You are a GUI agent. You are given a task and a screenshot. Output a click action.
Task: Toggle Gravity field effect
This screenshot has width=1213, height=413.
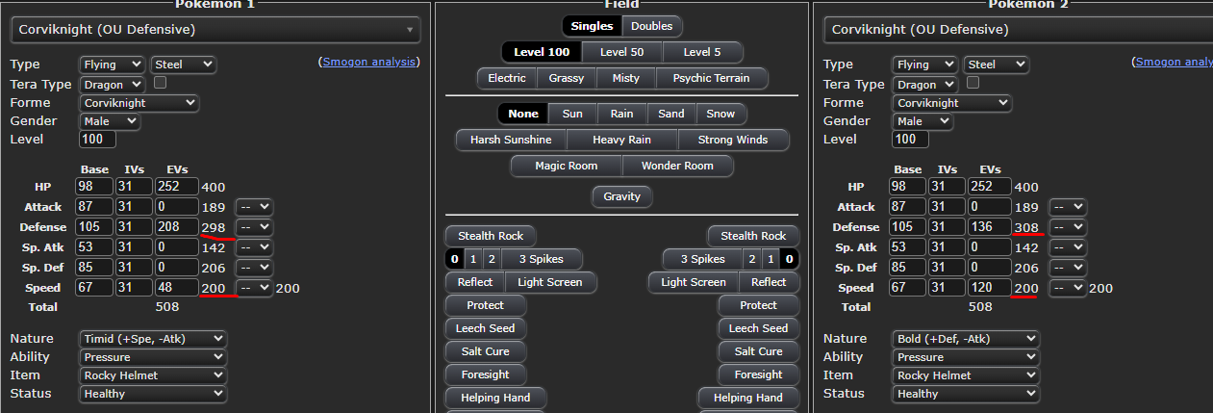point(622,196)
